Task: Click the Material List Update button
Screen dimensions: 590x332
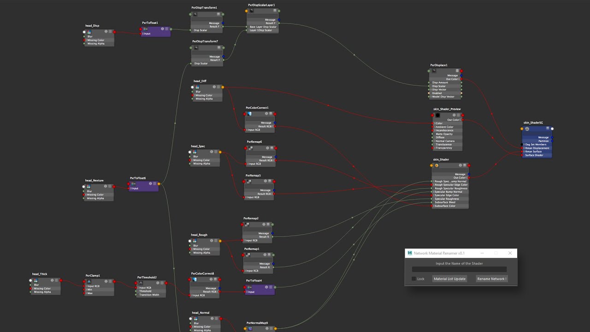Action: [450, 279]
